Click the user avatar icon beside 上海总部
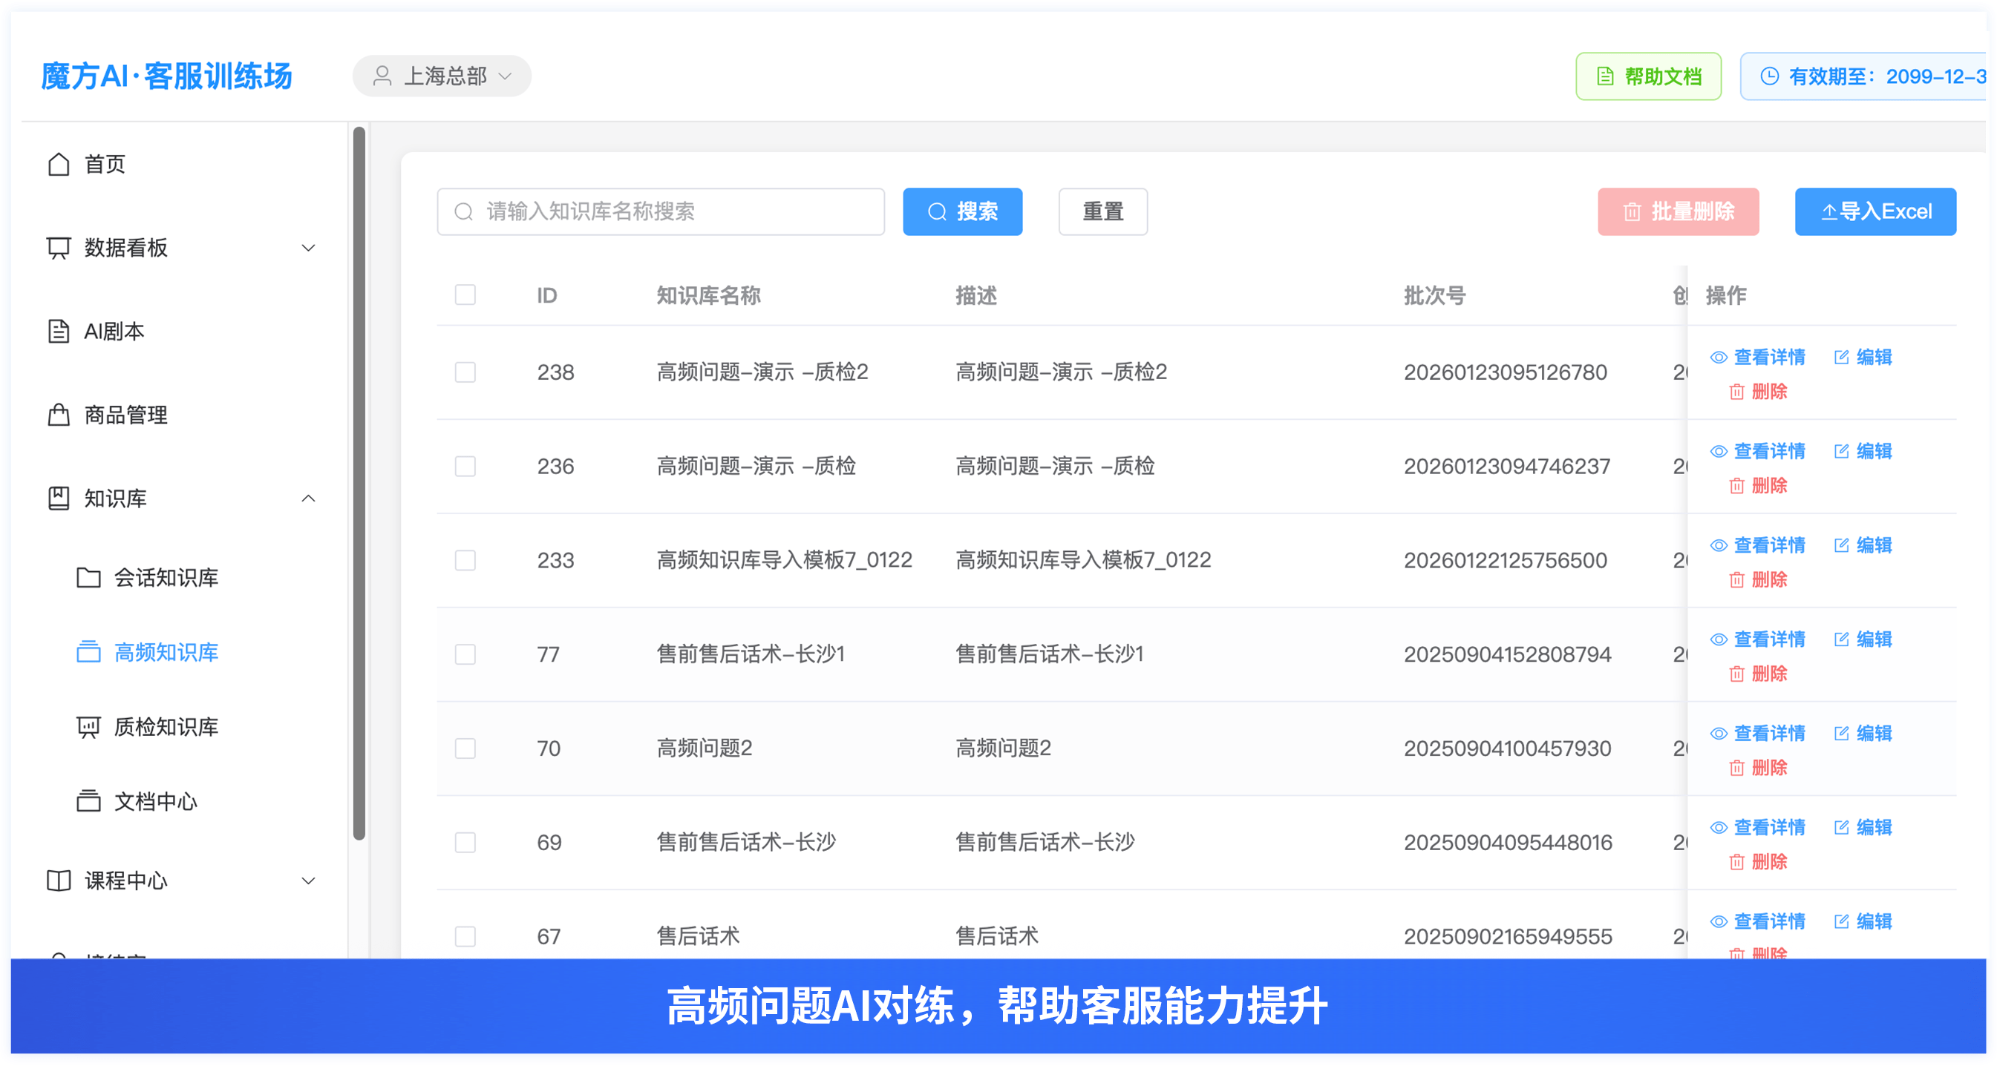The image size is (1997, 1066). 382,76
